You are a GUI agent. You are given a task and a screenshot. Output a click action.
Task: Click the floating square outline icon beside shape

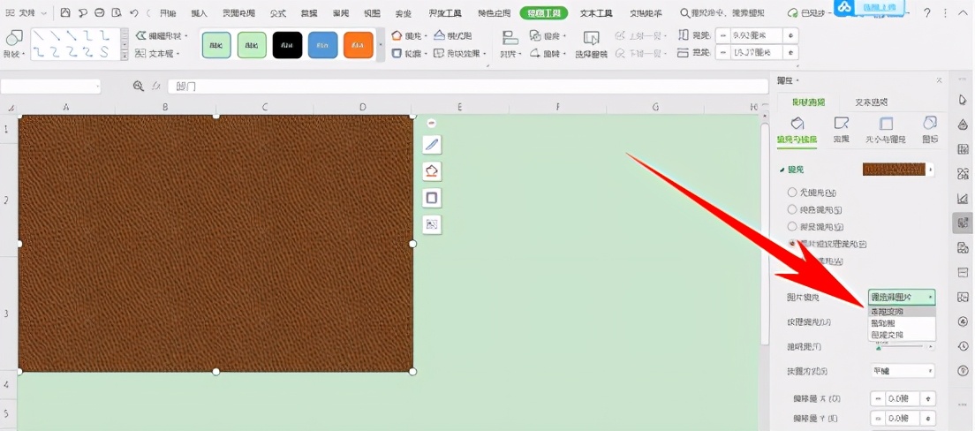432,198
